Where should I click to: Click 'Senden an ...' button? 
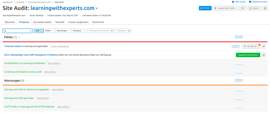point(251,47)
